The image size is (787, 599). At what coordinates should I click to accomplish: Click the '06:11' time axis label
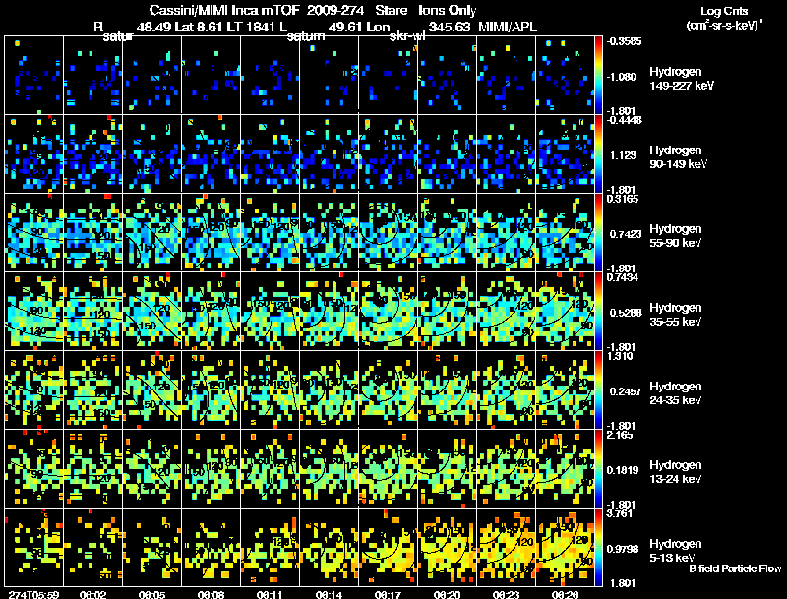pyautogui.click(x=270, y=594)
